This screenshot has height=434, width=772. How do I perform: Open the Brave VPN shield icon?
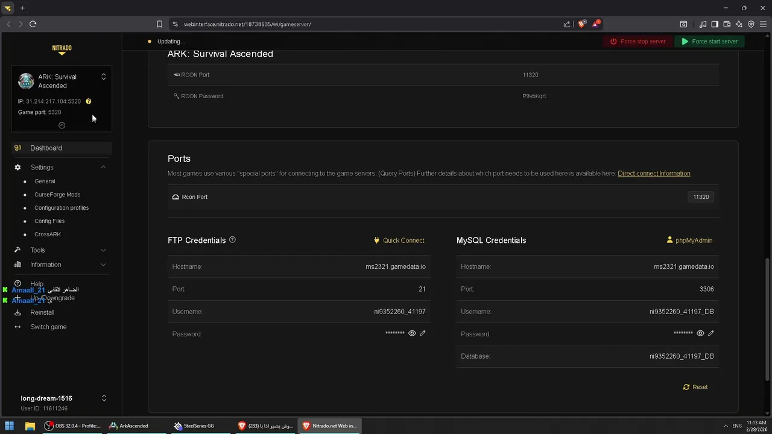pyautogui.click(x=751, y=24)
